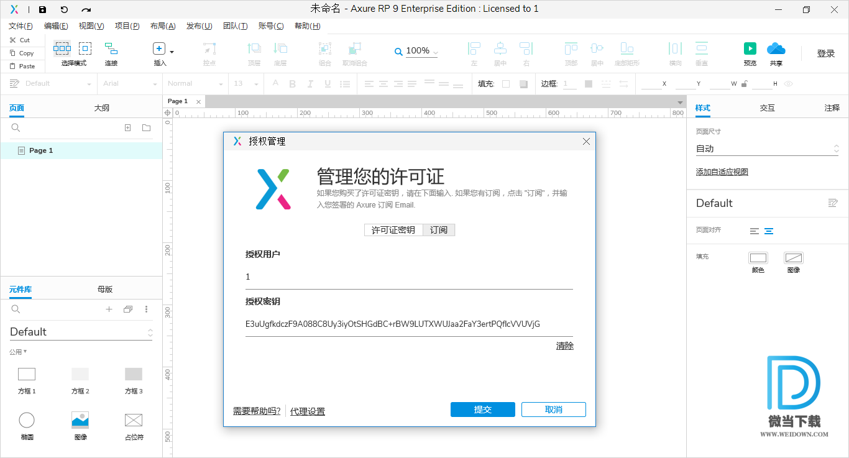Switch to the 母版 masters tab
The height and width of the screenshot is (458, 849).
(105, 289)
